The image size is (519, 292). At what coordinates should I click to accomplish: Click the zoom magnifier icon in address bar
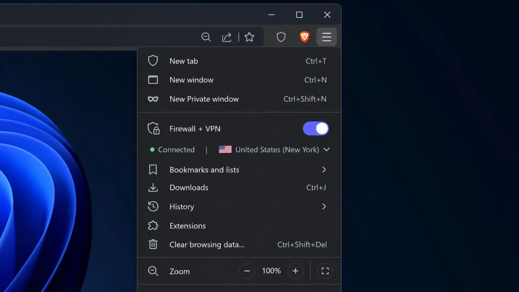click(x=206, y=37)
